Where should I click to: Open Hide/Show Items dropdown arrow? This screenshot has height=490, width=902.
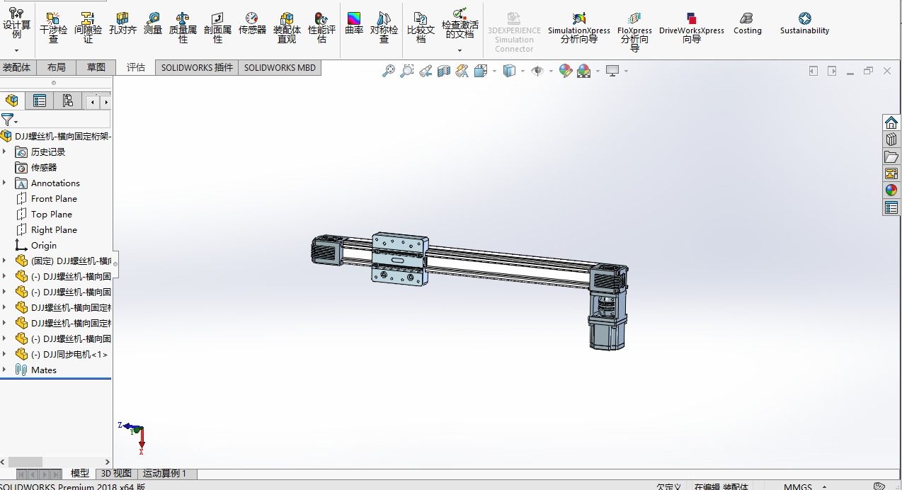551,71
